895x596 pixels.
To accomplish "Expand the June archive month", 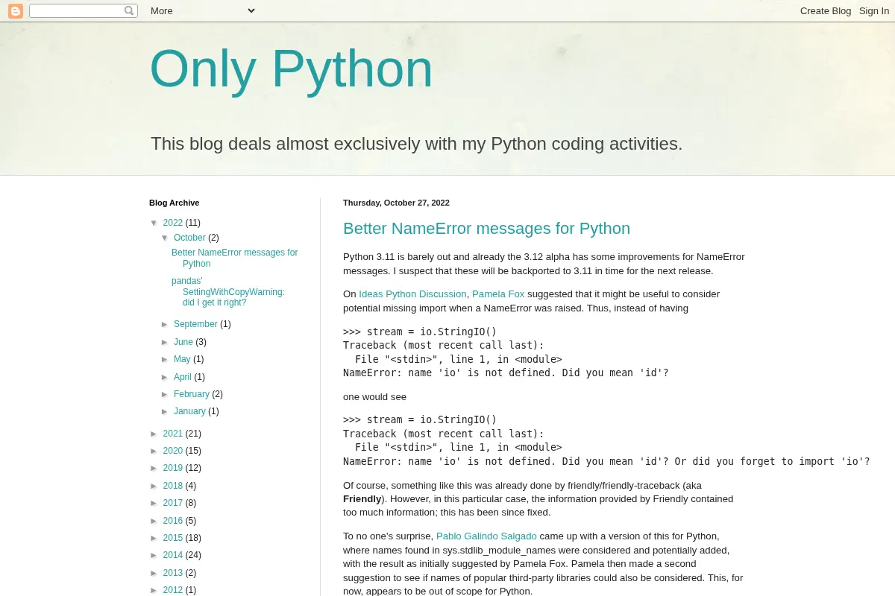I will click(x=165, y=343).
